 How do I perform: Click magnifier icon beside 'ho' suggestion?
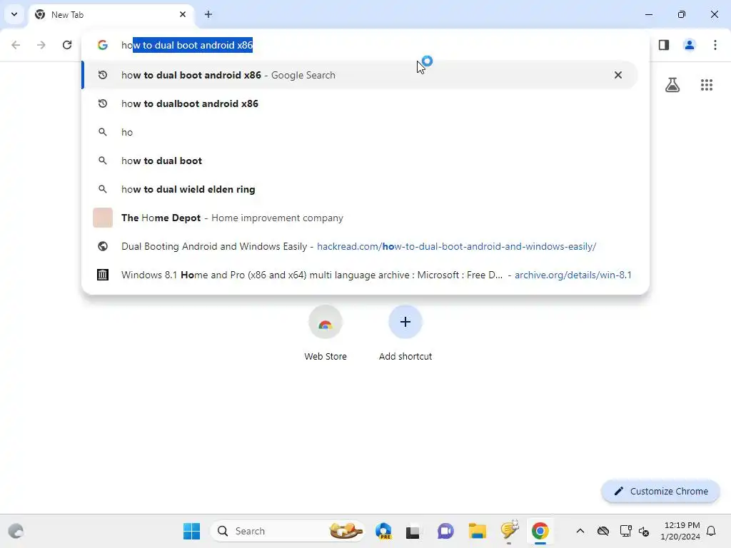[x=103, y=132]
